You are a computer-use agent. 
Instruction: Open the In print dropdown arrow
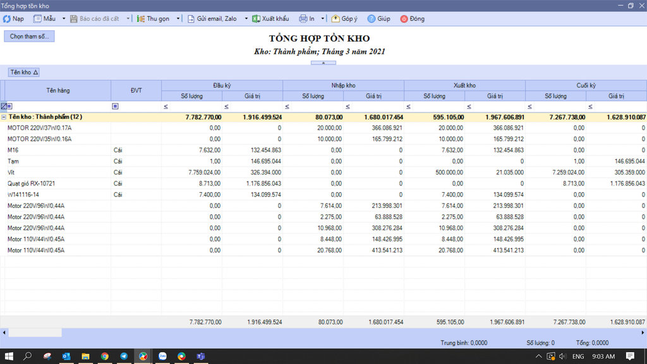(x=323, y=19)
